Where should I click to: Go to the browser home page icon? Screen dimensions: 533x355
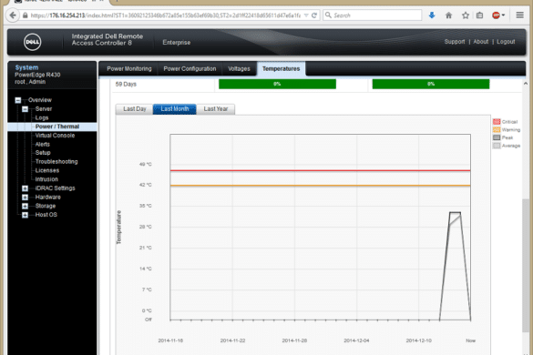[x=448, y=15]
